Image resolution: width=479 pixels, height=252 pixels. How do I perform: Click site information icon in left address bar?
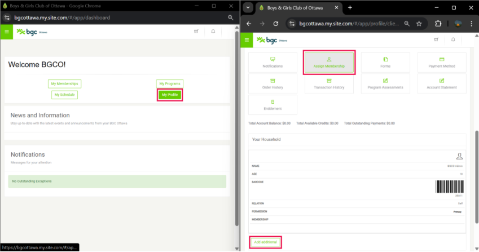(7, 17)
